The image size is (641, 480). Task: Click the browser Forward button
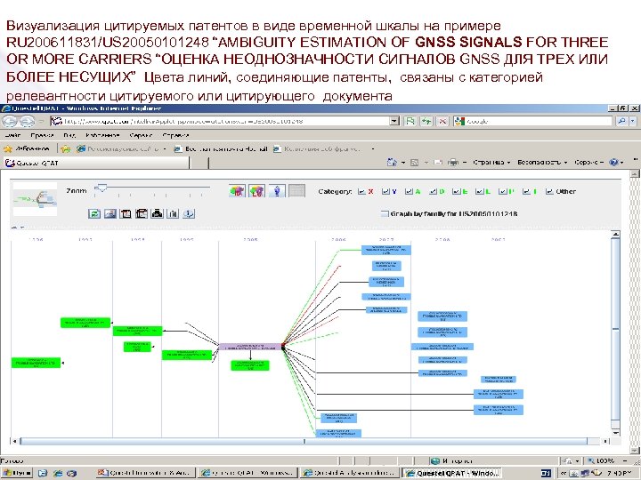click(27, 121)
